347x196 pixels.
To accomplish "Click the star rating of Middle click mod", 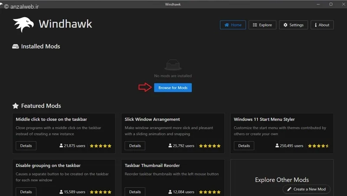I will 101,146.
